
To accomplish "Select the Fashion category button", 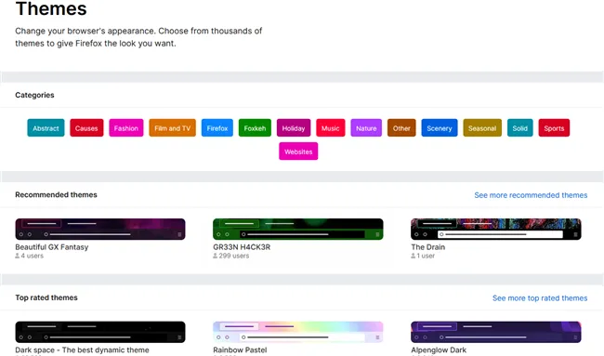I will pyautogui.click(x=126, y=128).
